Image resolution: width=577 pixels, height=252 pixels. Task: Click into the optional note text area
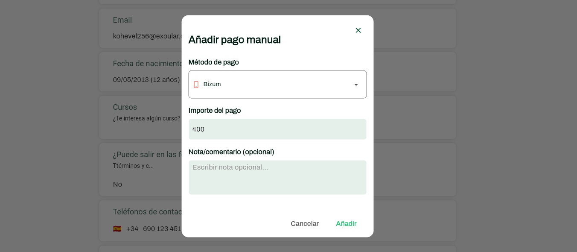(x=277, y=177)
